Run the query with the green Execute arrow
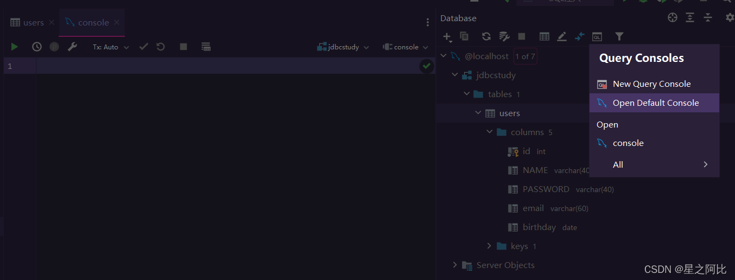735x280 pixels. (x=15, y=47)
